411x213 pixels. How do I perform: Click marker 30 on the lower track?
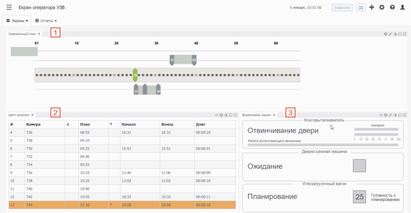(158, 89)
